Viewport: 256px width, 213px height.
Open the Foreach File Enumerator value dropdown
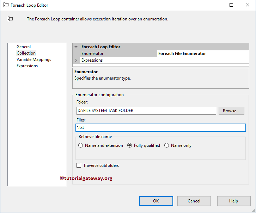pos(203,54)
